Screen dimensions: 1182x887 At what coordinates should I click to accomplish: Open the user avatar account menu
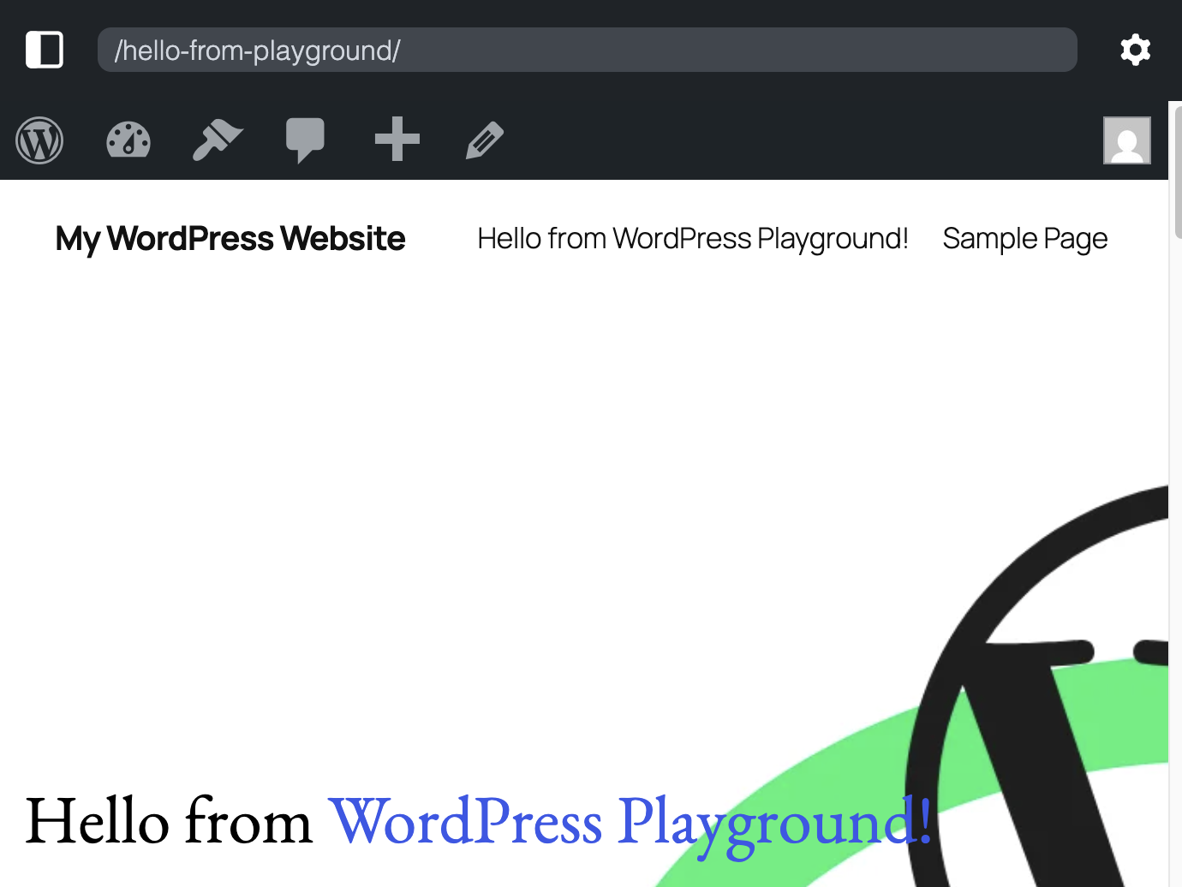click(x=1126, y=140)
